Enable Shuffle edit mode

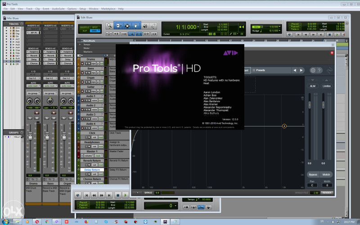(85, 27)
